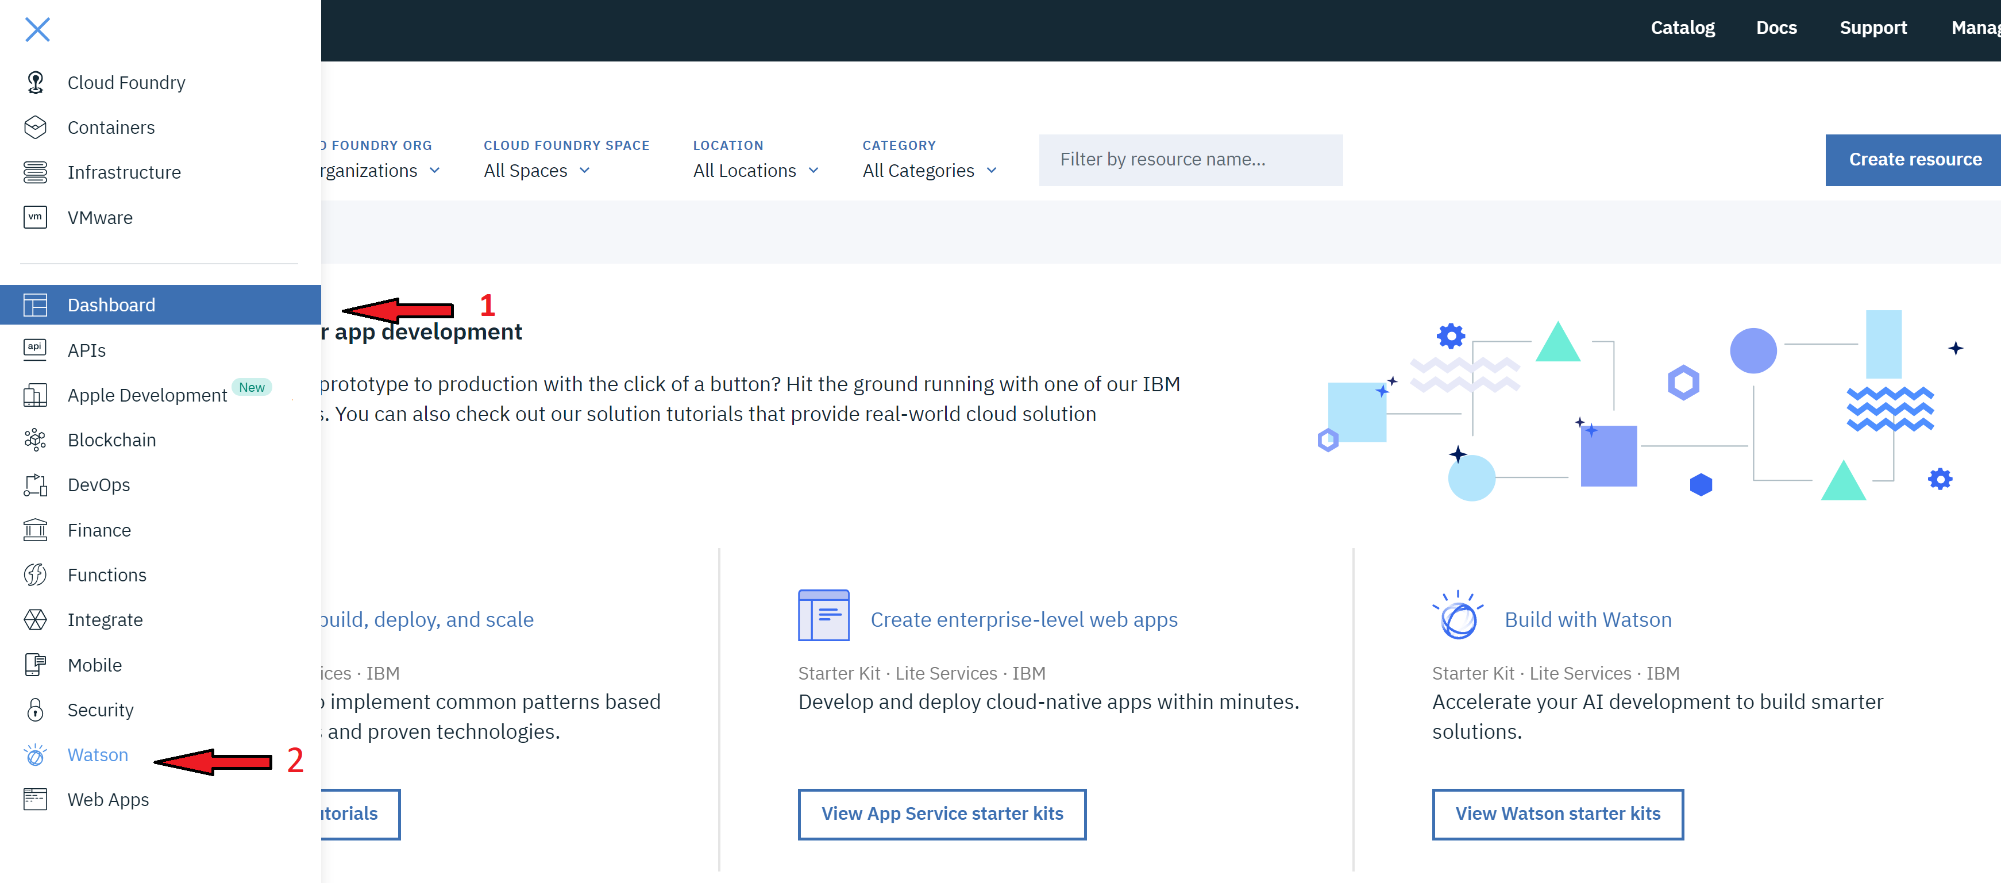Screen dimensions: 2001x883
Task: Expand the All Categories dropdown
Action: point(929,171)
